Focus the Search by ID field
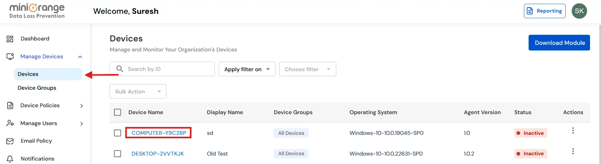 [x=162, y=69]
